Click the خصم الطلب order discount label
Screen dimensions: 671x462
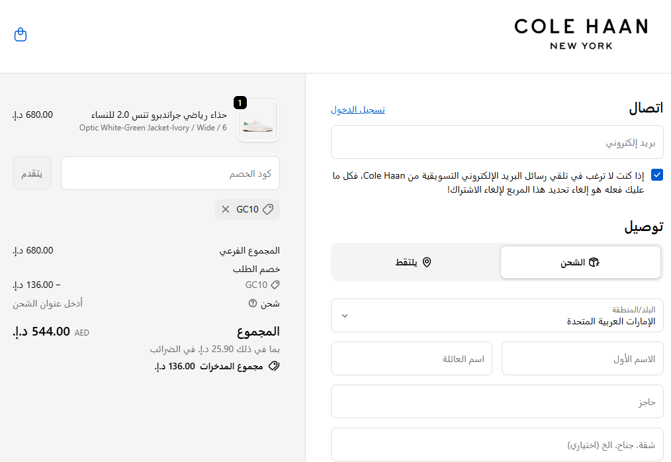[x=256, y=269]
